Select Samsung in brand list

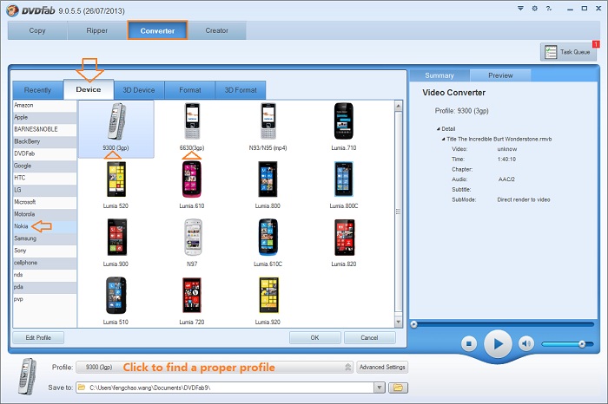click(x=44, y=238)
